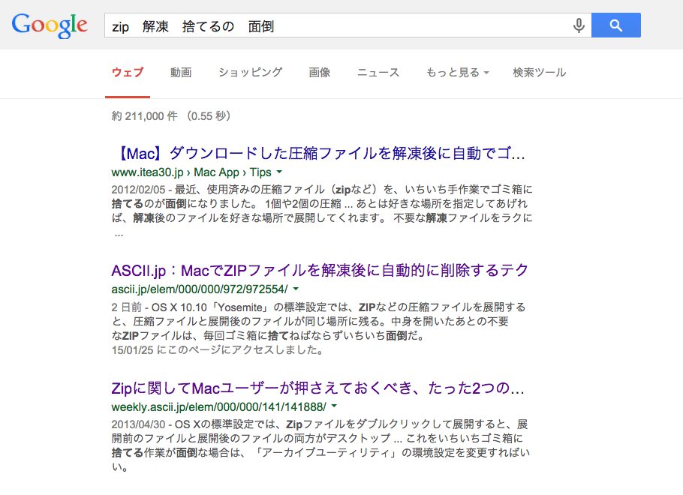Viewport: 683px width, 495px height.
Task: Open the ショッピング tab
Action: click(251, 72)
